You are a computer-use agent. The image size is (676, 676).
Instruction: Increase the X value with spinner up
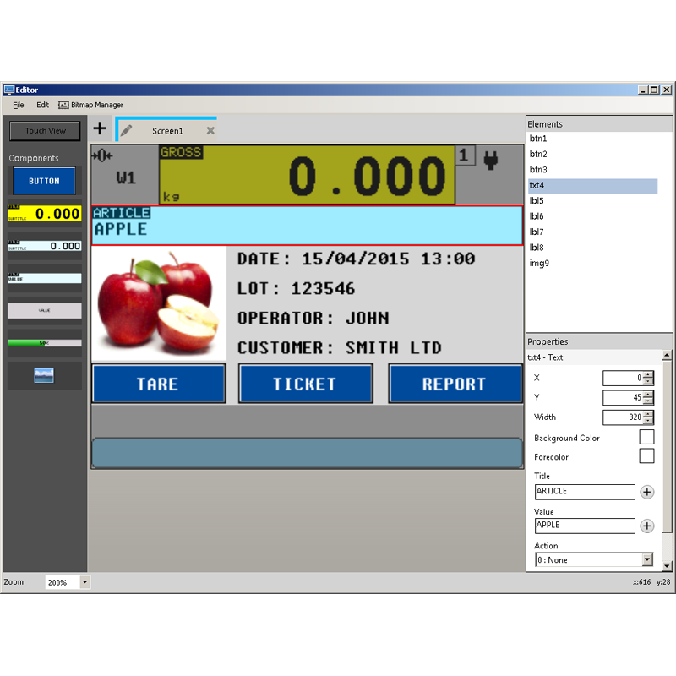[648, 374]
